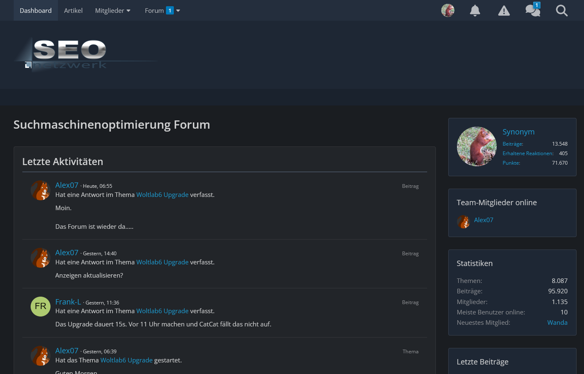Open newest member Wanda's profile
584x374 pixels.
557,323
